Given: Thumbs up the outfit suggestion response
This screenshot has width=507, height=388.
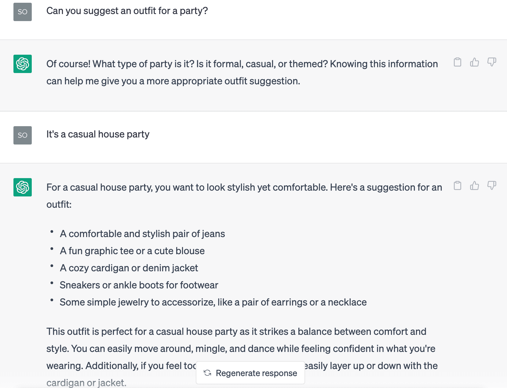Looking at the screenshot, I should pos(474,185).
